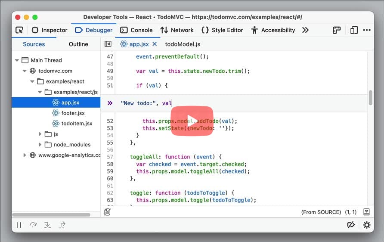Click the sources pane horizontal scrollbar

(51, 215)
